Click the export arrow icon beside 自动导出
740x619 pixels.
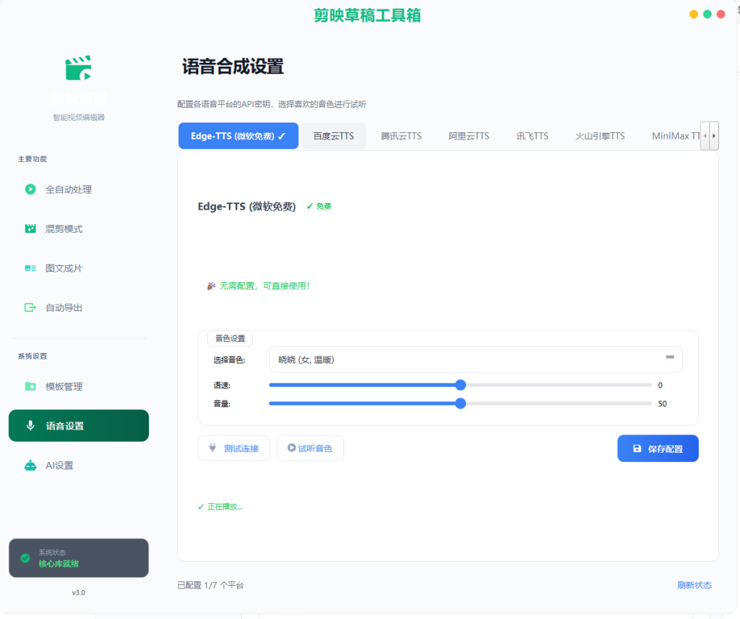[x=30, y=308]
